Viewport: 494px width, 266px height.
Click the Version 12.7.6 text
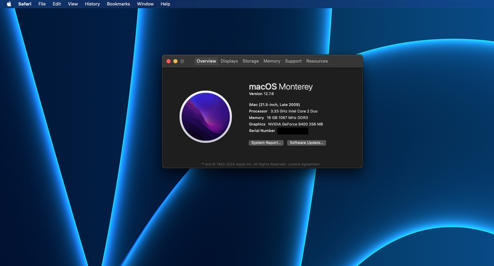pyautogui.click(x=261, y=94)
